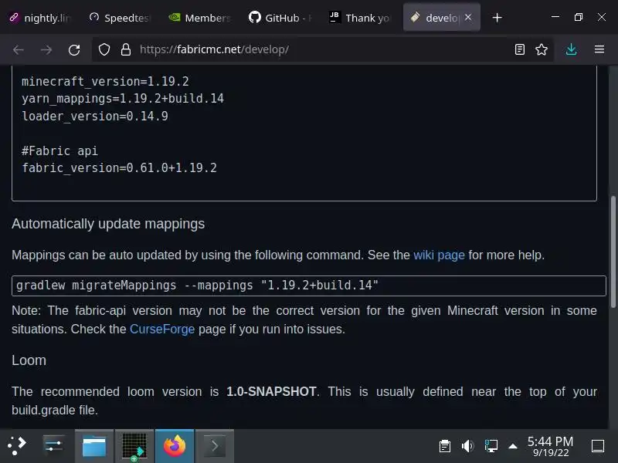Open a new browser tab
The image size is (618, 463).
click(497, 18)
